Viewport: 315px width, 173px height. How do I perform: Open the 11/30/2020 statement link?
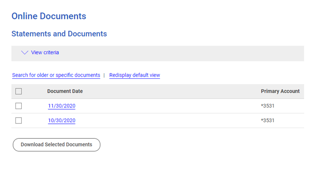pos(61,106)
